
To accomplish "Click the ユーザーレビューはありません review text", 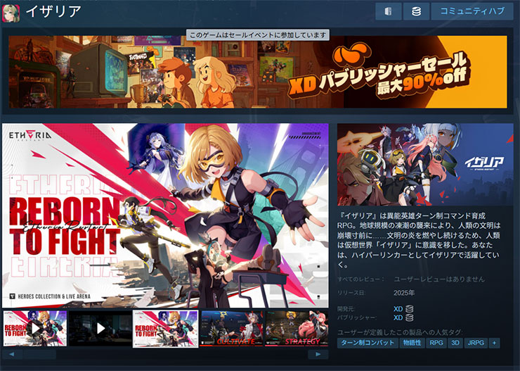I will [439, 279].
